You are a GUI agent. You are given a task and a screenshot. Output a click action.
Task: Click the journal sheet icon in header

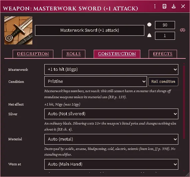coord(164,6)
